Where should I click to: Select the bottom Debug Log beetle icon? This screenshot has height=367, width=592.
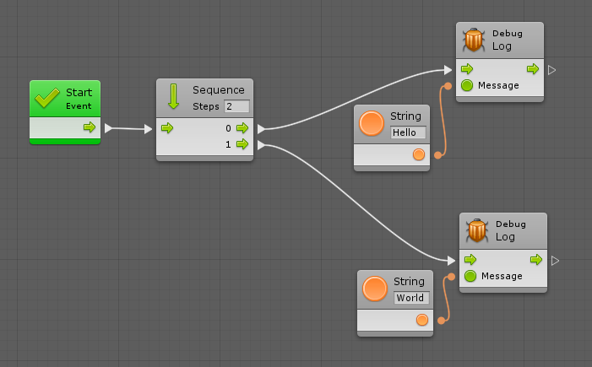click(x=476, y=230)
